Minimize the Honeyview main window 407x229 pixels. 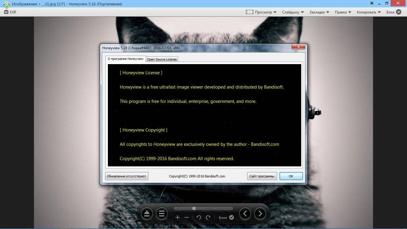click(x=379, y=3)
